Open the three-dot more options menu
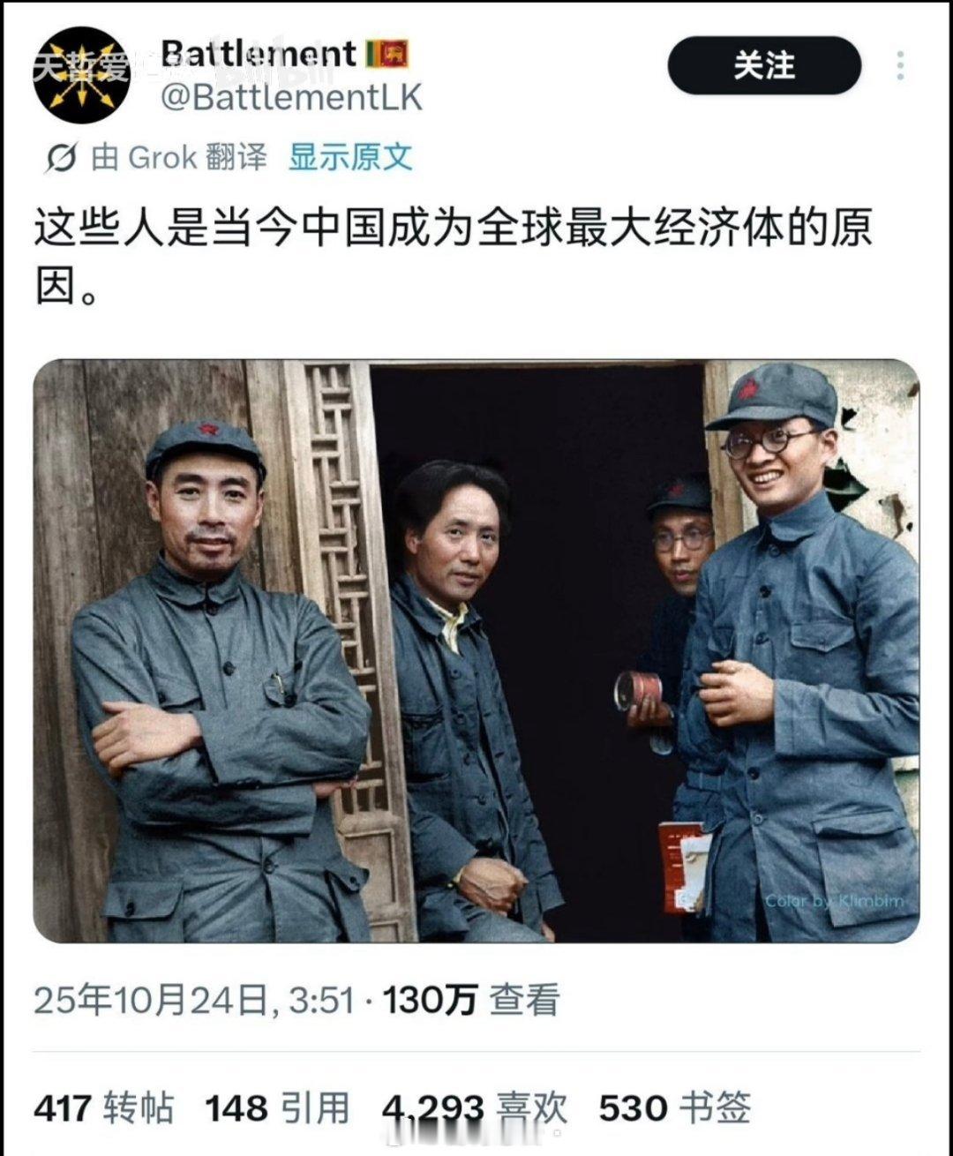Screen dimensions: 953x1156 (x=899, y=66)
